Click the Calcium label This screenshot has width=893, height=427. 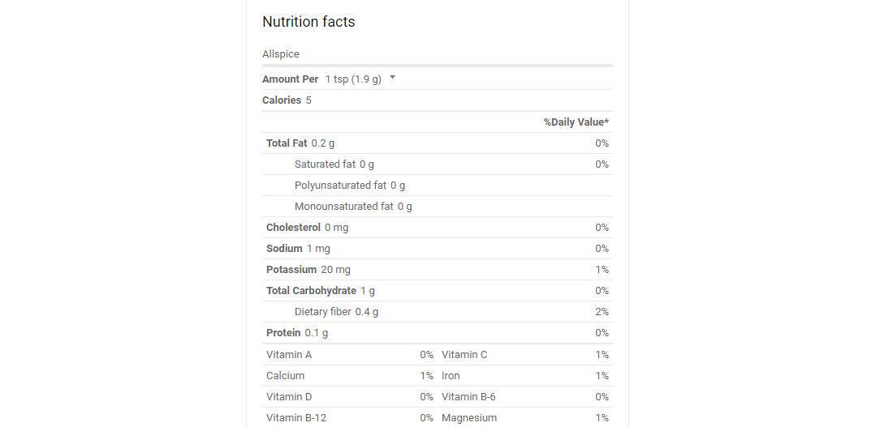tap(286, 376)
